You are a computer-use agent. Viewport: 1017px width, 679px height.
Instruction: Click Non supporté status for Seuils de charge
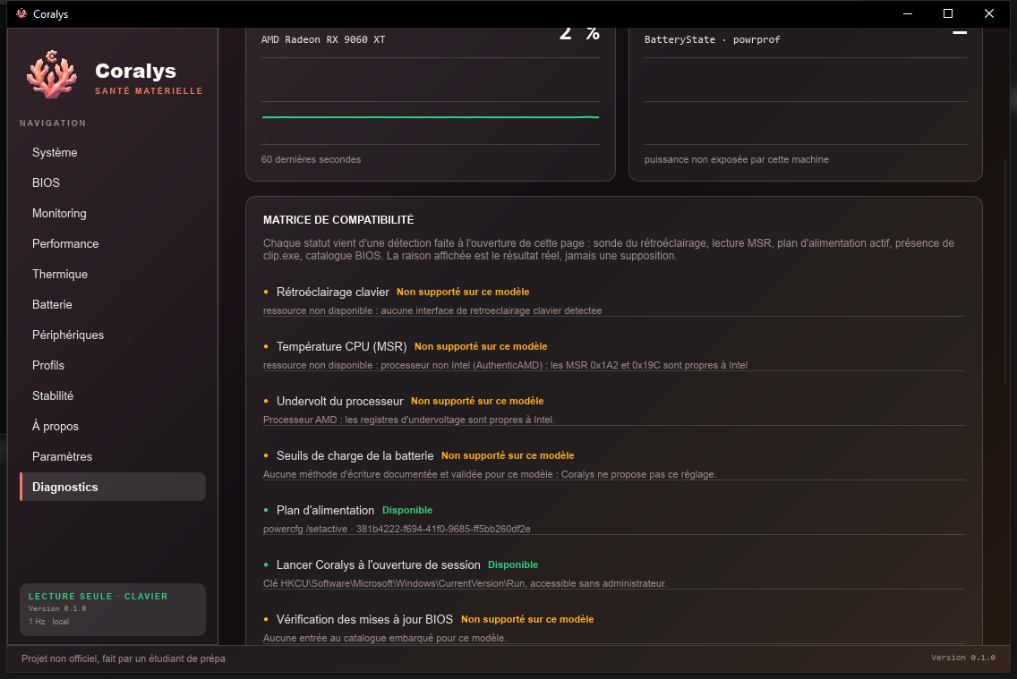pyautogui.click(x=508, y=455)
